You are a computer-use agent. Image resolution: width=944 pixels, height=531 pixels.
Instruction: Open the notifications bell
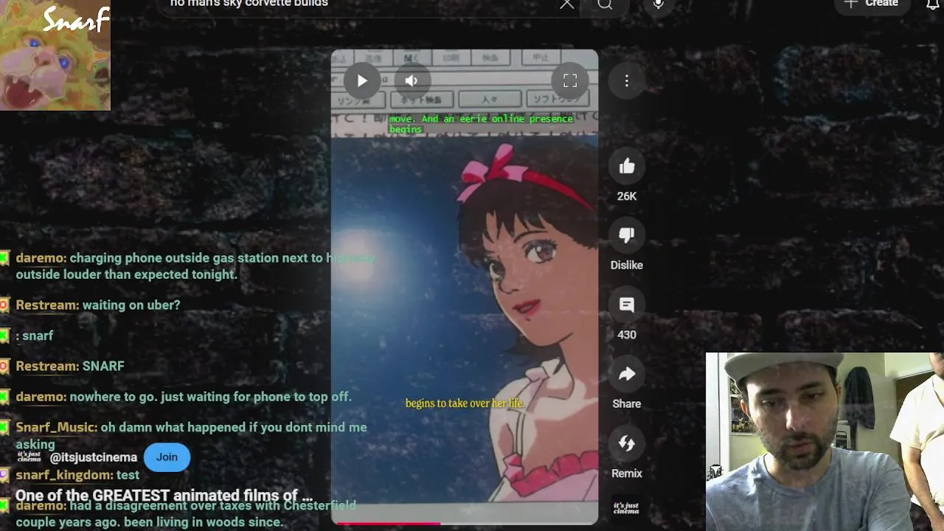(933, 4)
